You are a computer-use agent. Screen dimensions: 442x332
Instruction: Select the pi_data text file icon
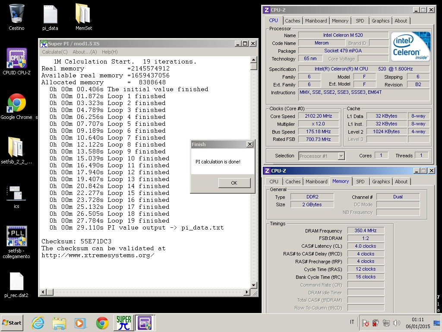[x=50, y=17]
